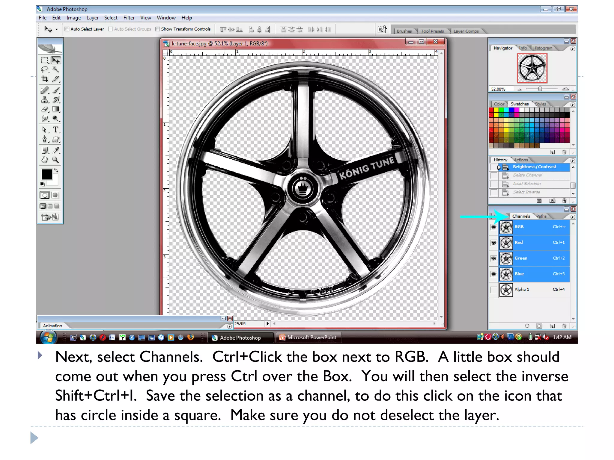The image size is (614, 460).
Task: Switch to Microsoft PowerPoint in taskbar
Action: point(308,338)
